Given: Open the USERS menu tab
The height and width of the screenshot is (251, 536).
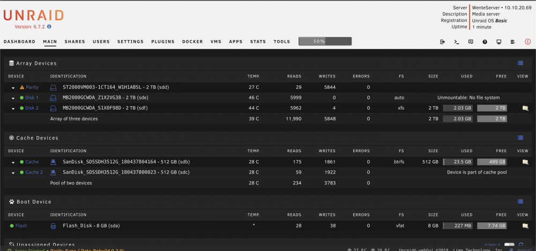Looking at the screenshot, I should (x=101, y=42).
